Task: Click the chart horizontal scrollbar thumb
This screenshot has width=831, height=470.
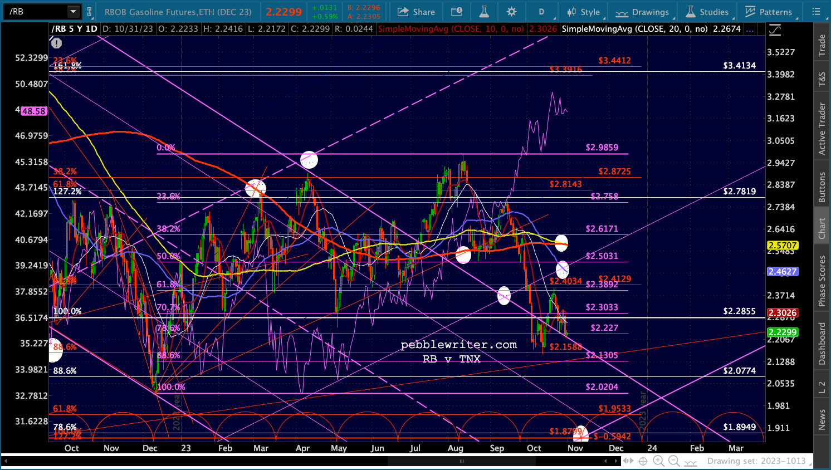Action: (461, 461)
